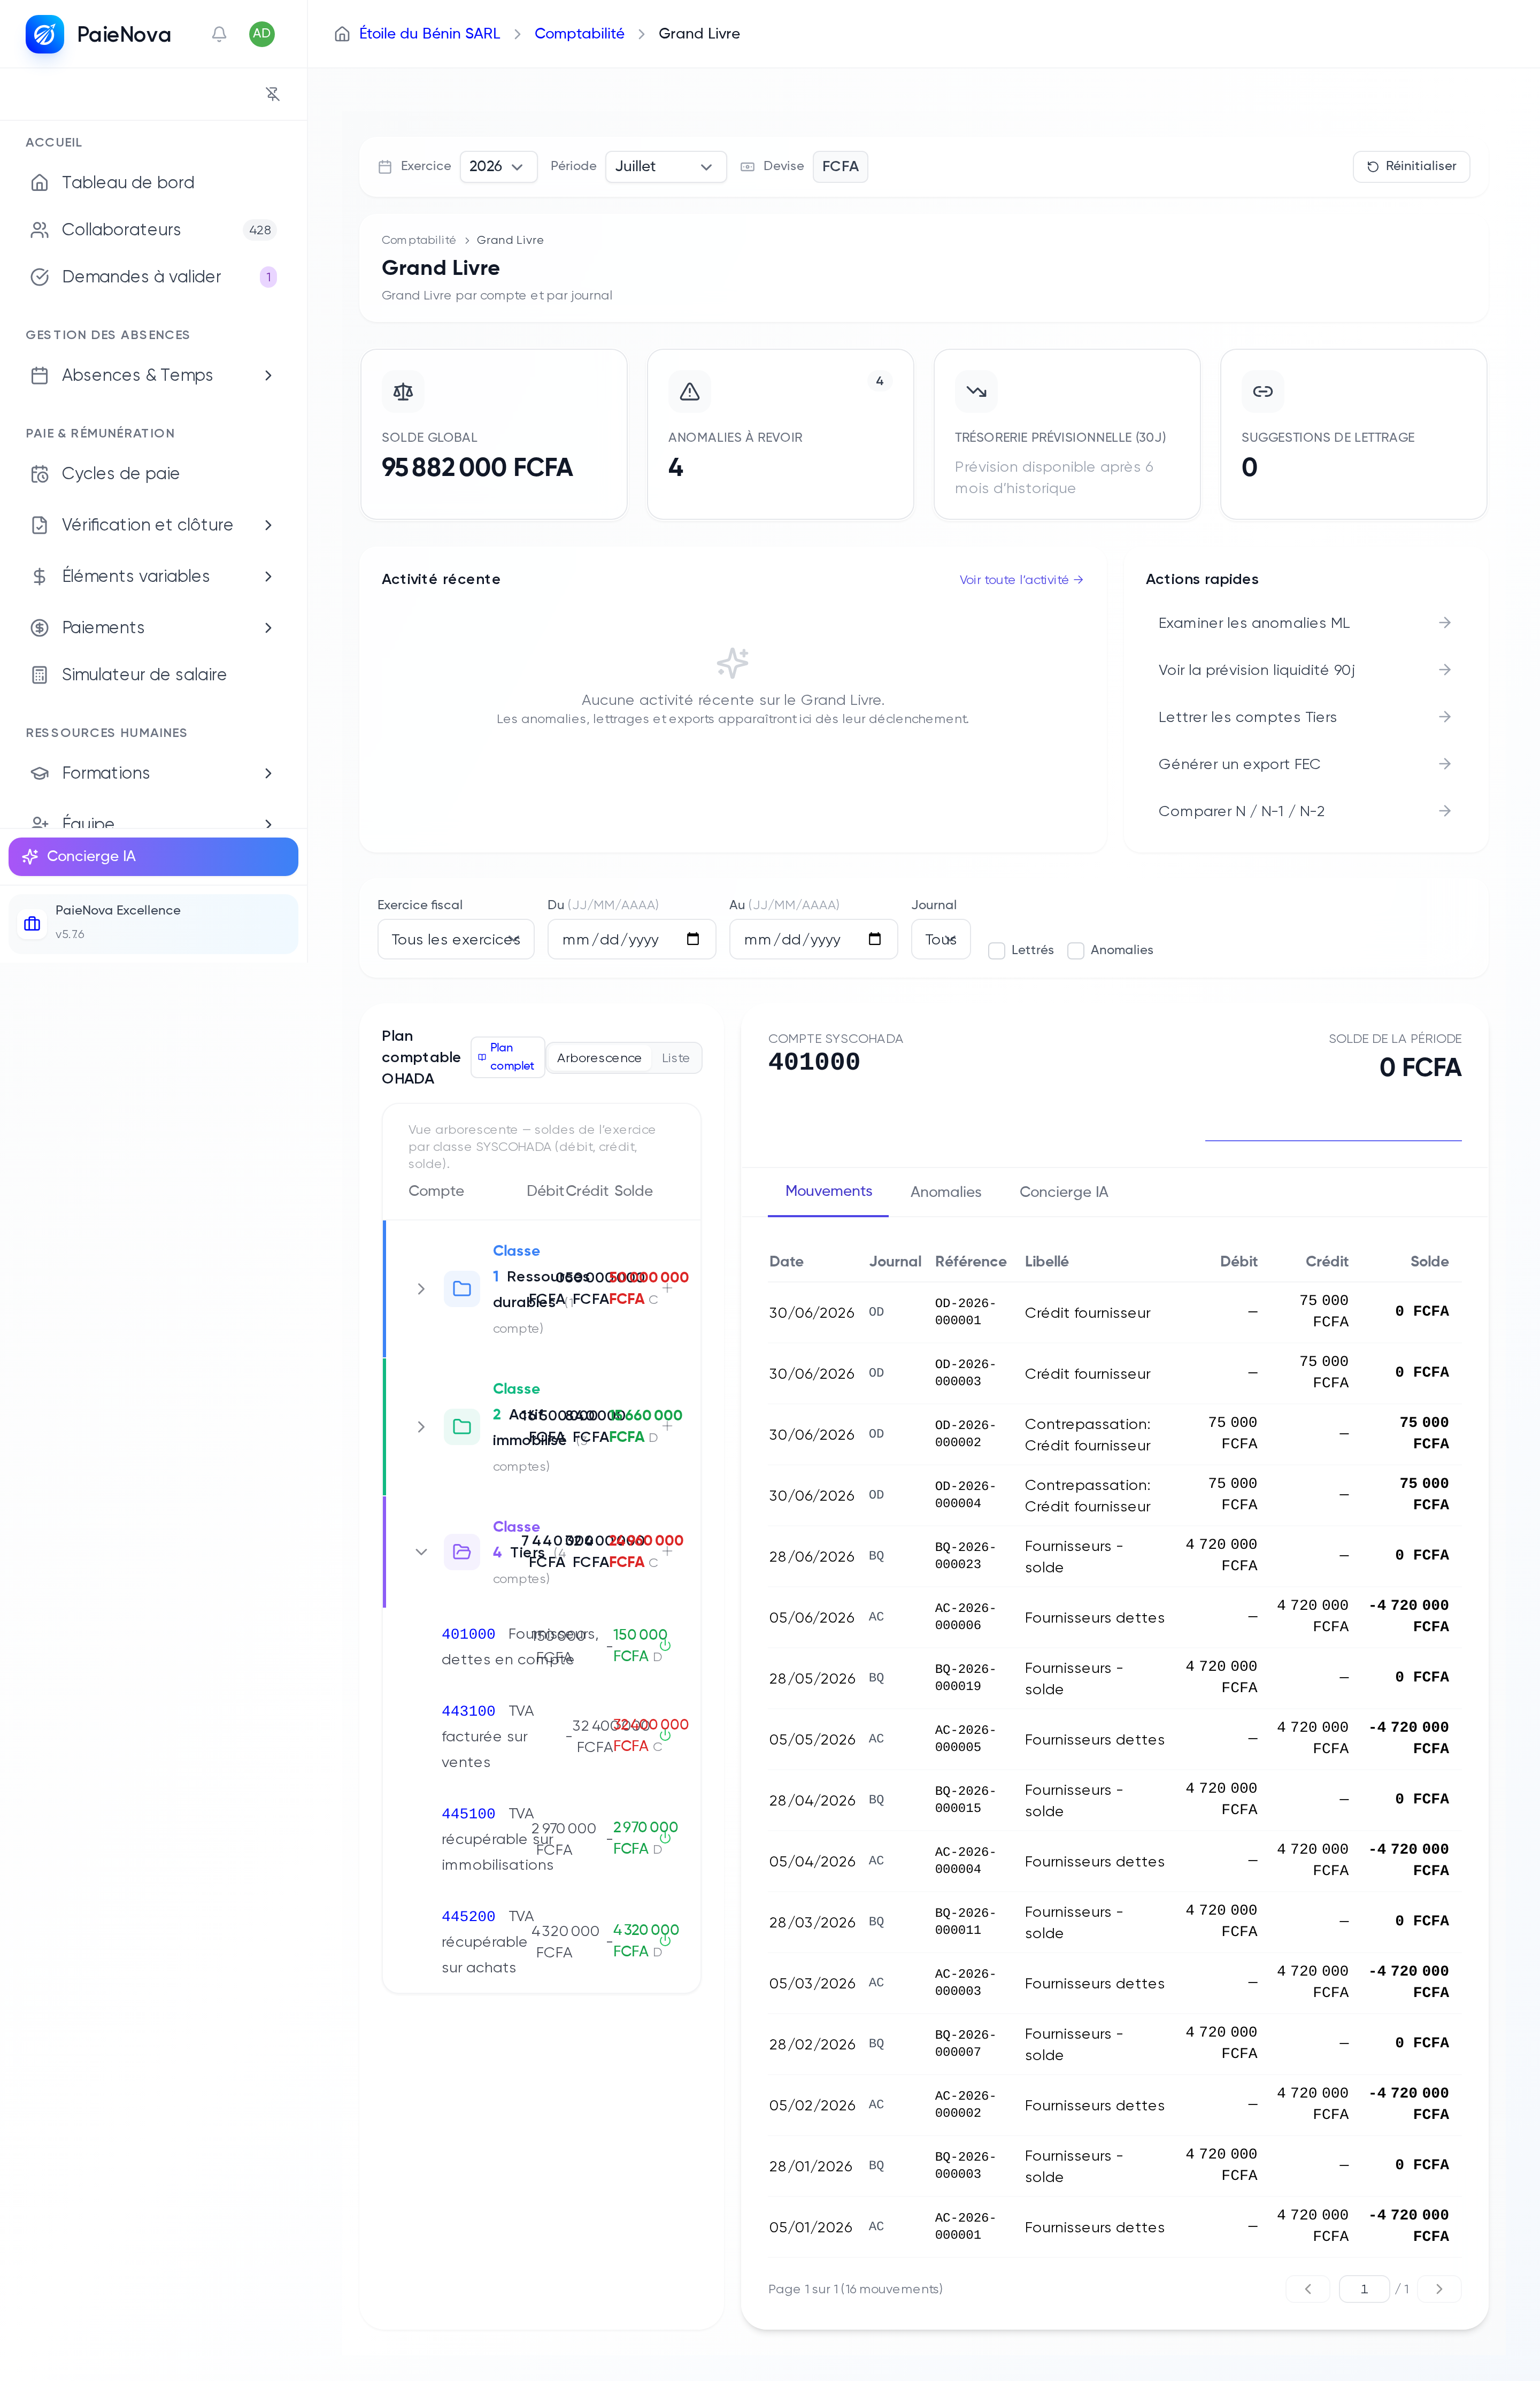The height and width of the screenshot is (2381, 1540).
Task: Click the anomalies warning triangle icon
Action: [690, 392]
